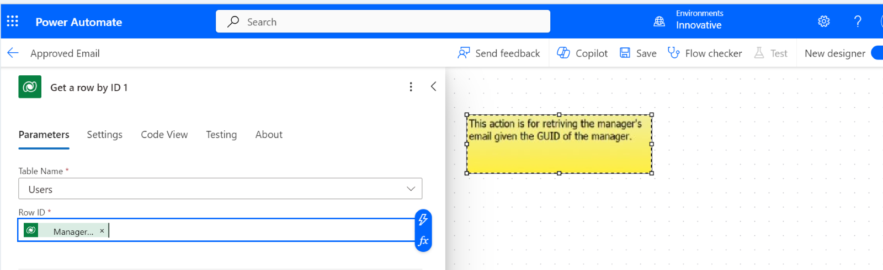
Task: Remove the Manager token with its X
Action: (102, 231)
